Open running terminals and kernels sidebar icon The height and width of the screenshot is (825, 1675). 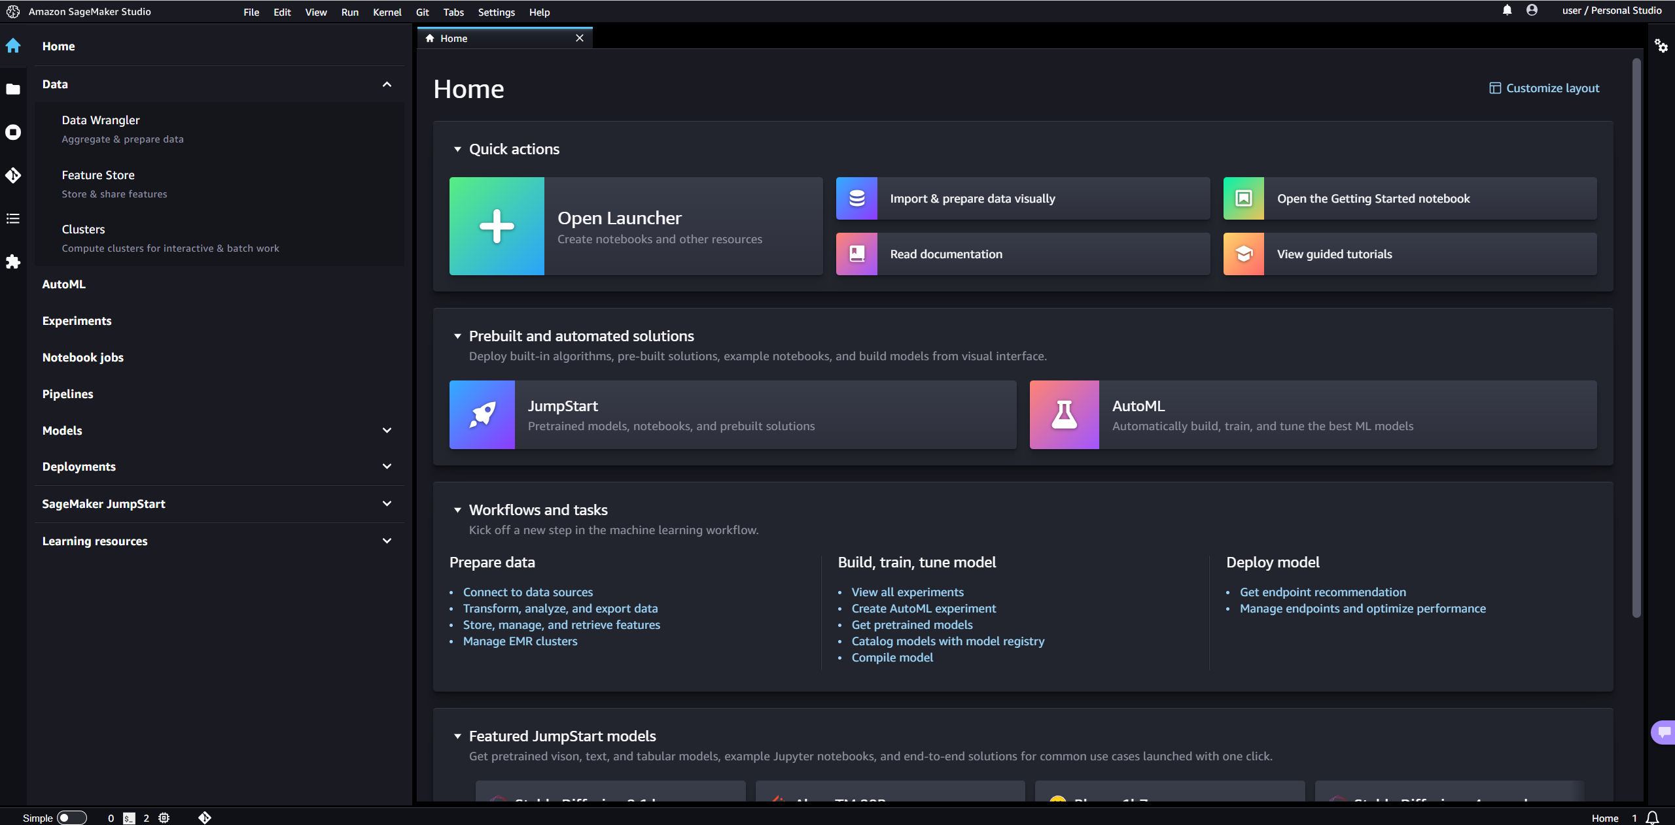[13, 132]
